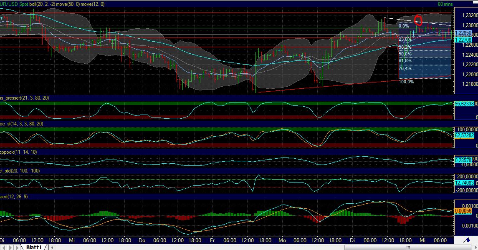Click the 76,4% Fibonacci level label
Screen dimensions: 478x250
(x=405, y=68)
